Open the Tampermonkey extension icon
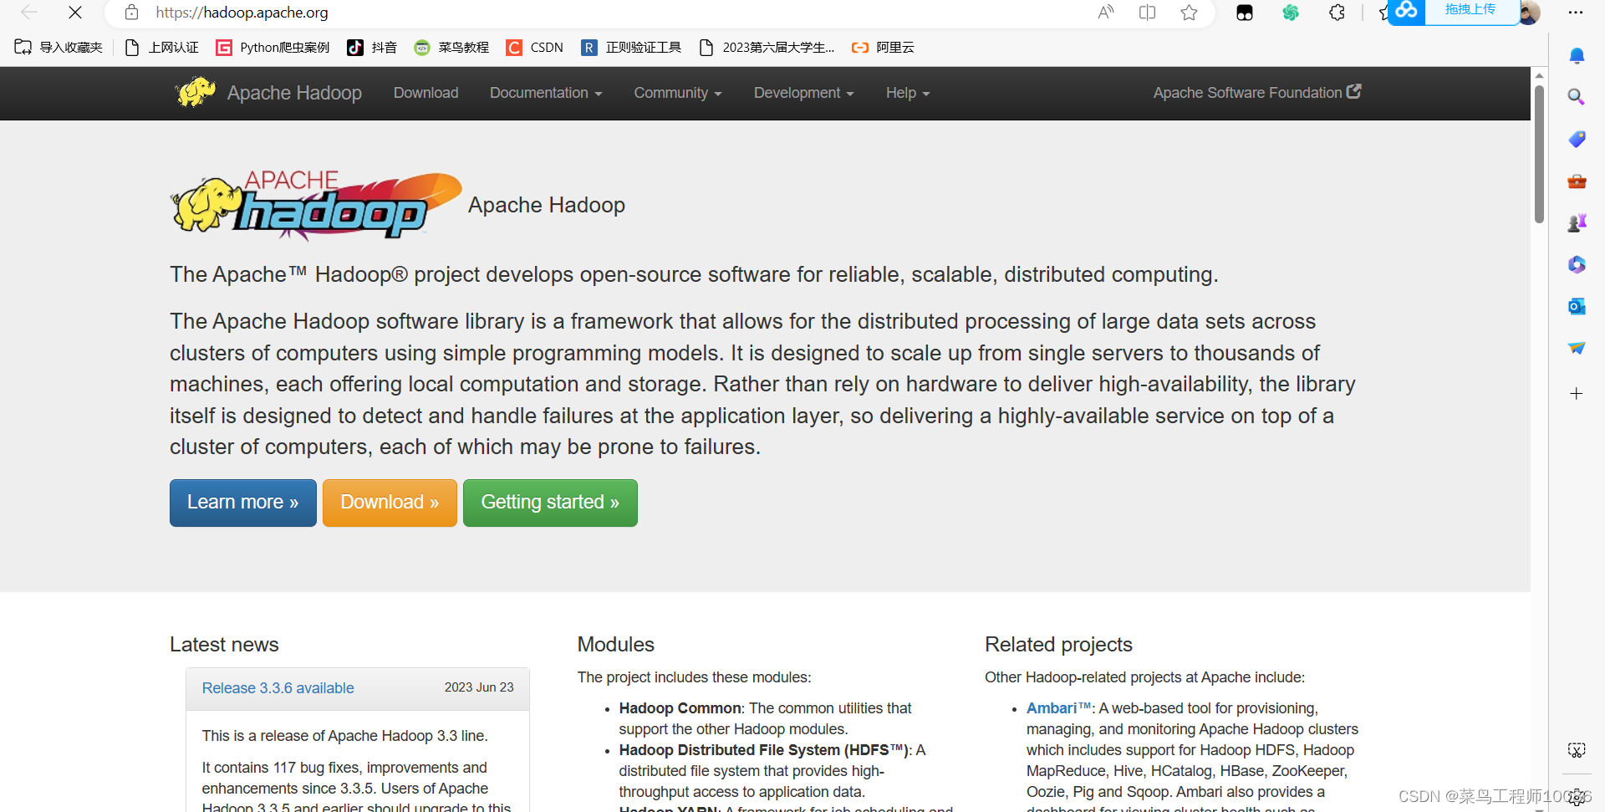This screenshot has height=812, width=1605. (1245, 13)
